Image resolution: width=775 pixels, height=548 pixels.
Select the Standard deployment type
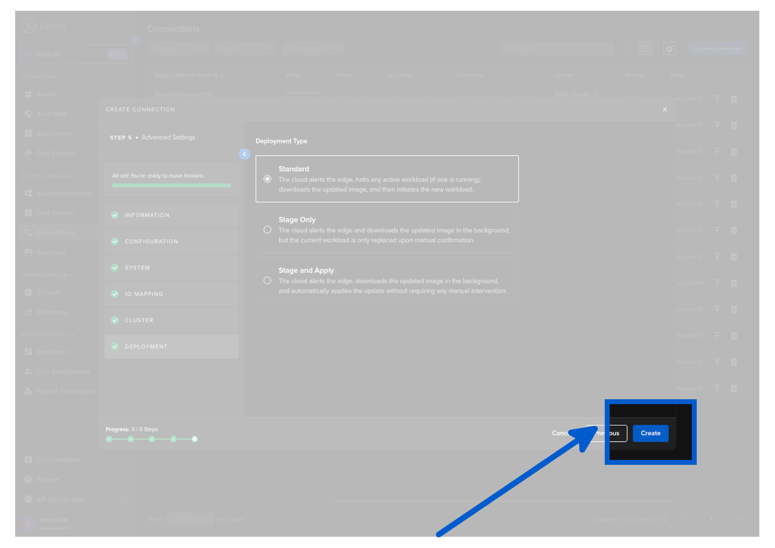tap(268, 179)
